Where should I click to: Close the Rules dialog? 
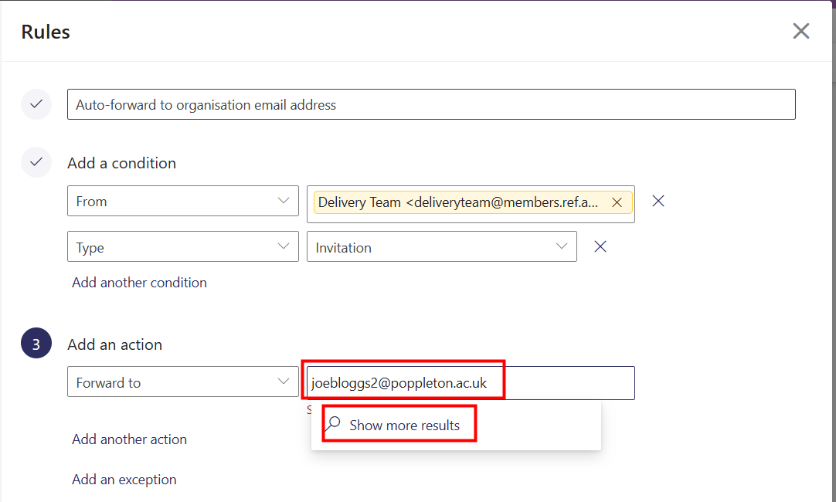point(800,31)
